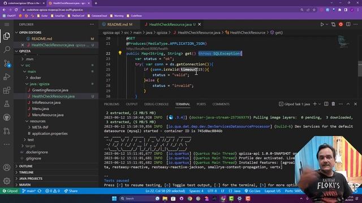Switch to COMMENTS panel tab
The width and height of the screenshot is (362, 203).
point(221,104)
